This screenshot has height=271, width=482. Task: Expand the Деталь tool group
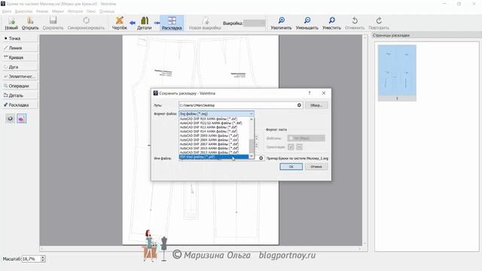point(20,96)
